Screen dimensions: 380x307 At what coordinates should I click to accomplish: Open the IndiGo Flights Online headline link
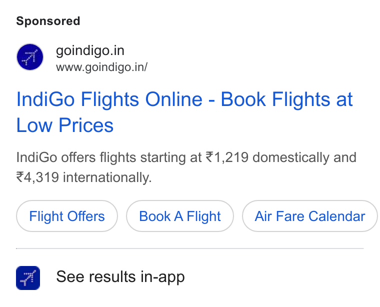[x=184, y=112]
